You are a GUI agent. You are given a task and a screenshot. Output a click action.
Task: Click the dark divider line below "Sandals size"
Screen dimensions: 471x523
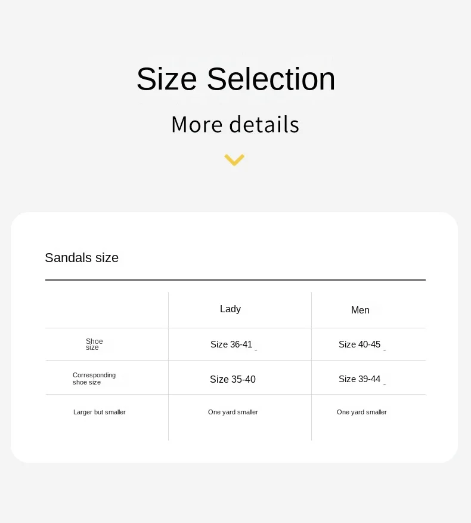(235, 279)
